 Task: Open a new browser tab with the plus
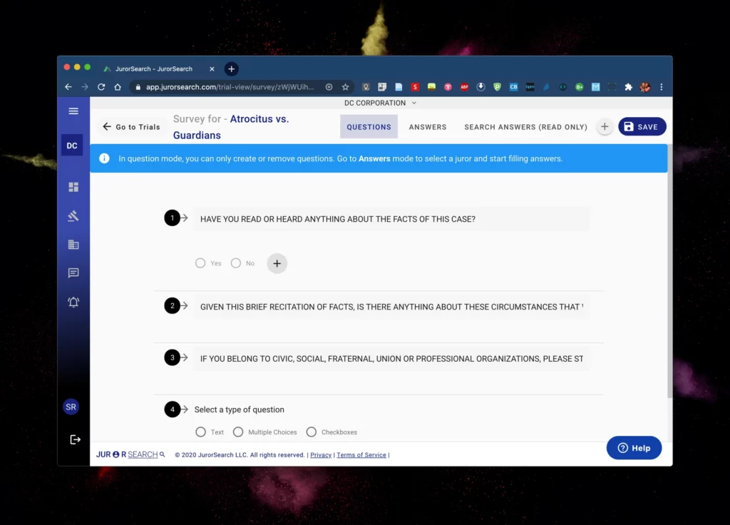(x=232, y=69)
